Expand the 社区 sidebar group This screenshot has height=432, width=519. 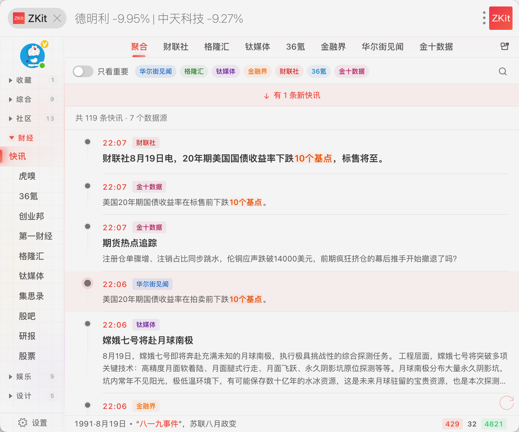[32, 118]
